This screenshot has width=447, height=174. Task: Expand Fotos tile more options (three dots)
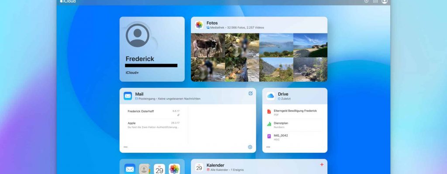[x=197, y=76]
